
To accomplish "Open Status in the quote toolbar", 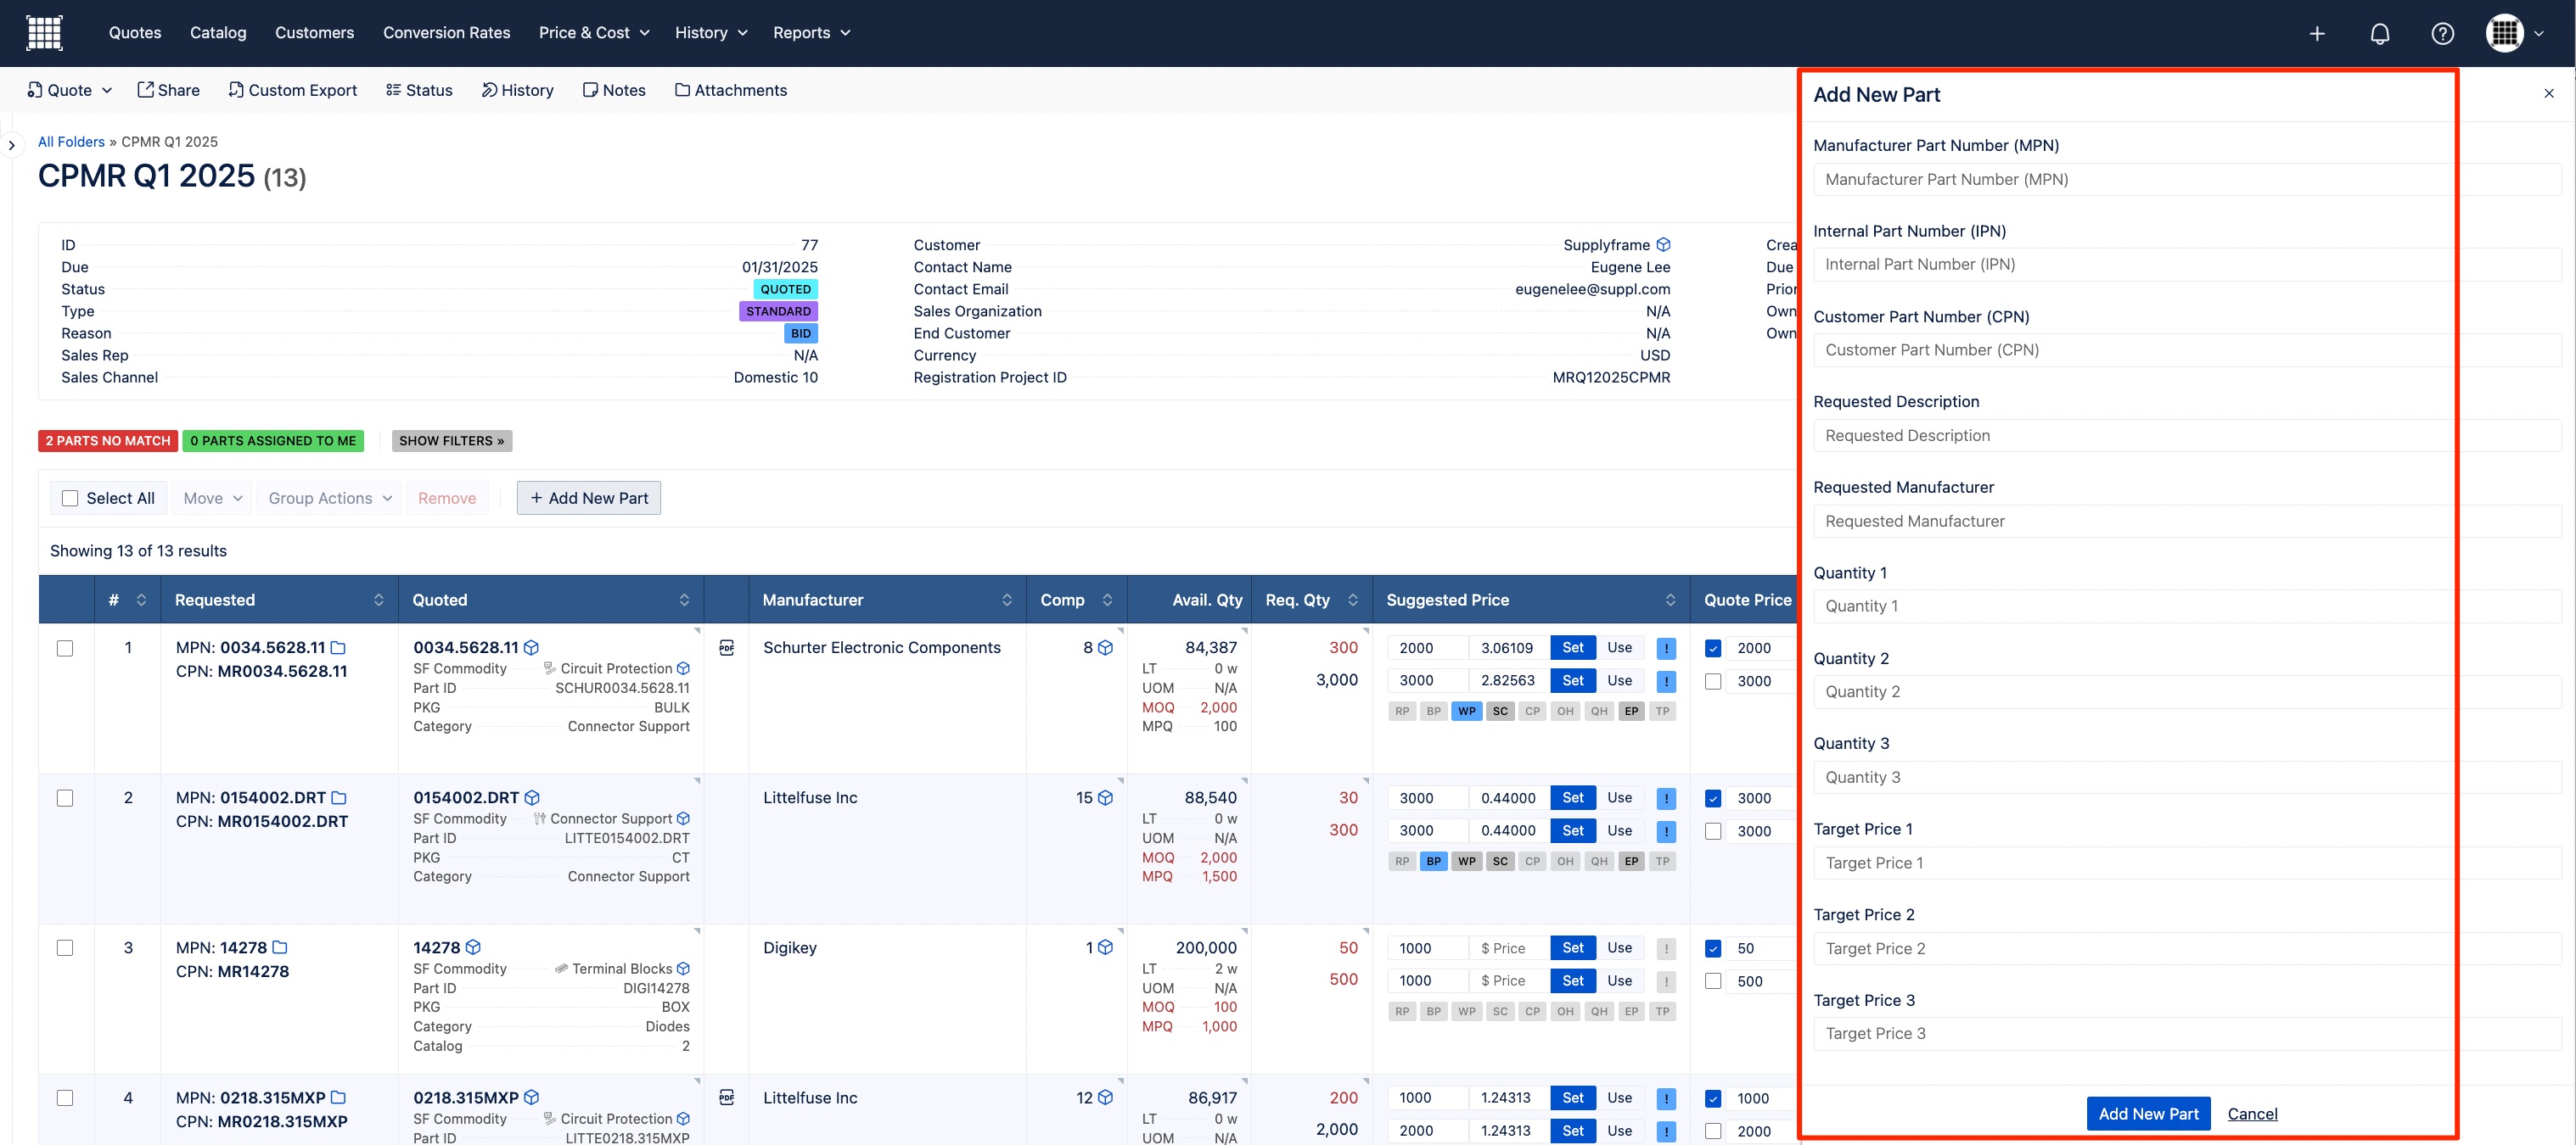I will tap(419, 90).
